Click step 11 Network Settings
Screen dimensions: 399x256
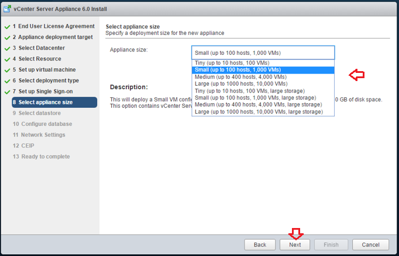[39, 135]
